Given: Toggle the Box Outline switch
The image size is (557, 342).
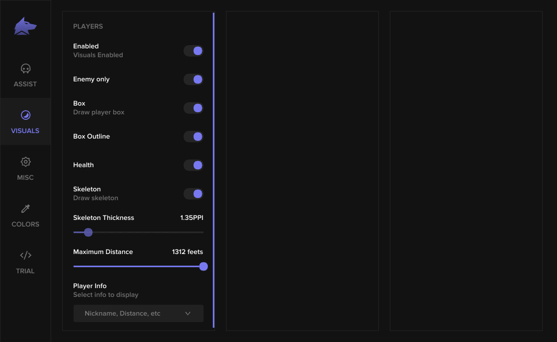Looking at the screenshot, I should click(193, 136).
